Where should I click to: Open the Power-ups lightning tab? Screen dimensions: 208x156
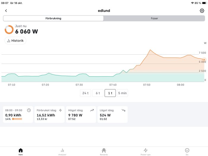(146, 152)
